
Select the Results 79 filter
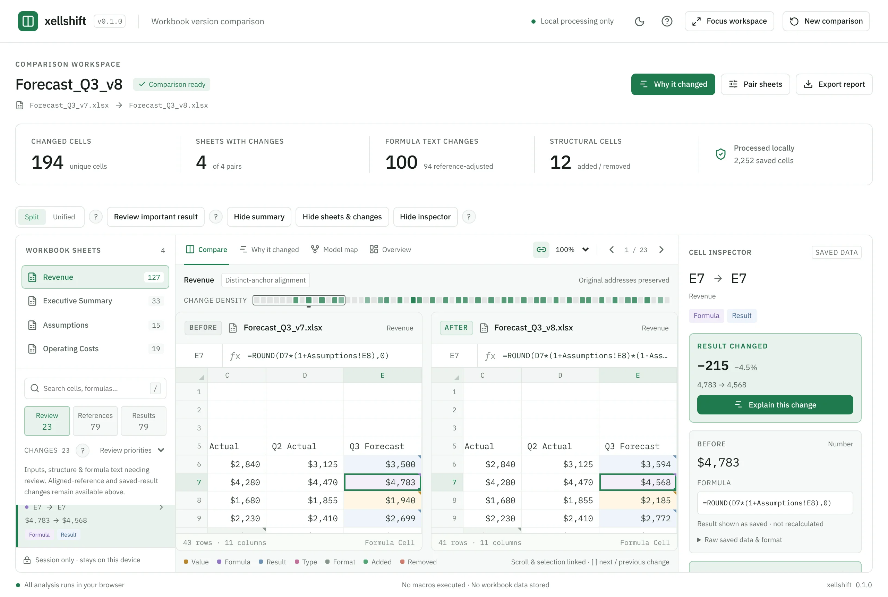(x=144, y=421)
